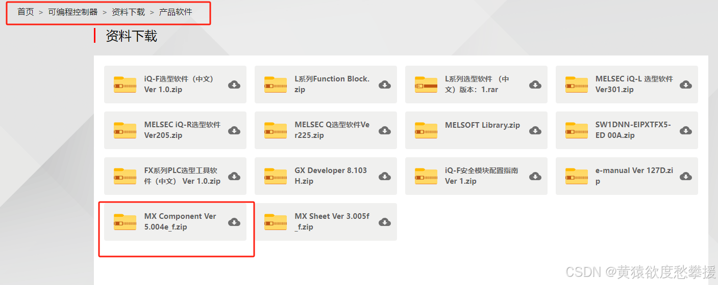The width and height of the screenshot is (718, 285).
Task: Click file name iQ-F安全模块配置指南 Ver 1.zip
Action: click(482, 176)
